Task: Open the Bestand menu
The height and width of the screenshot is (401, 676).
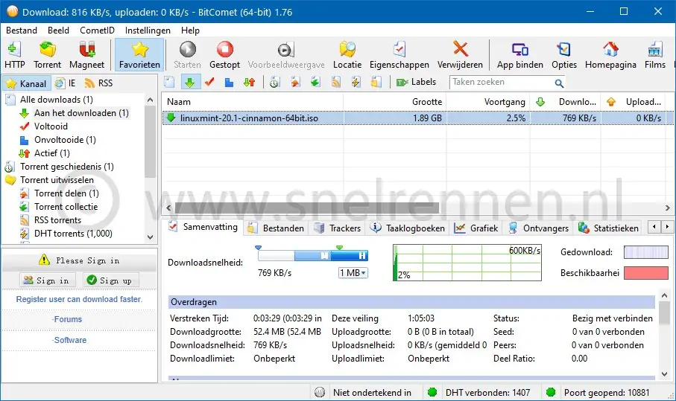Action: (22, 30)
